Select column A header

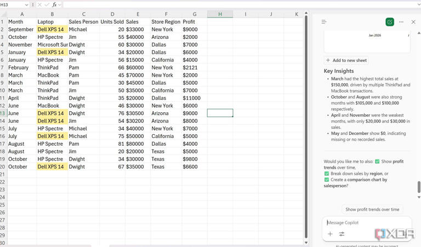[x=22, y=14]
